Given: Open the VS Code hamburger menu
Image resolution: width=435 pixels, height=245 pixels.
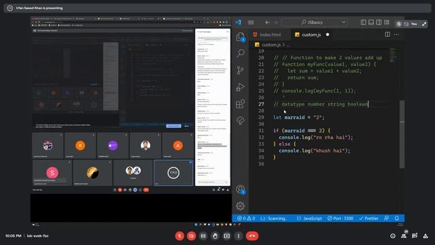Looking at the screenshot, I should [251, 22].
